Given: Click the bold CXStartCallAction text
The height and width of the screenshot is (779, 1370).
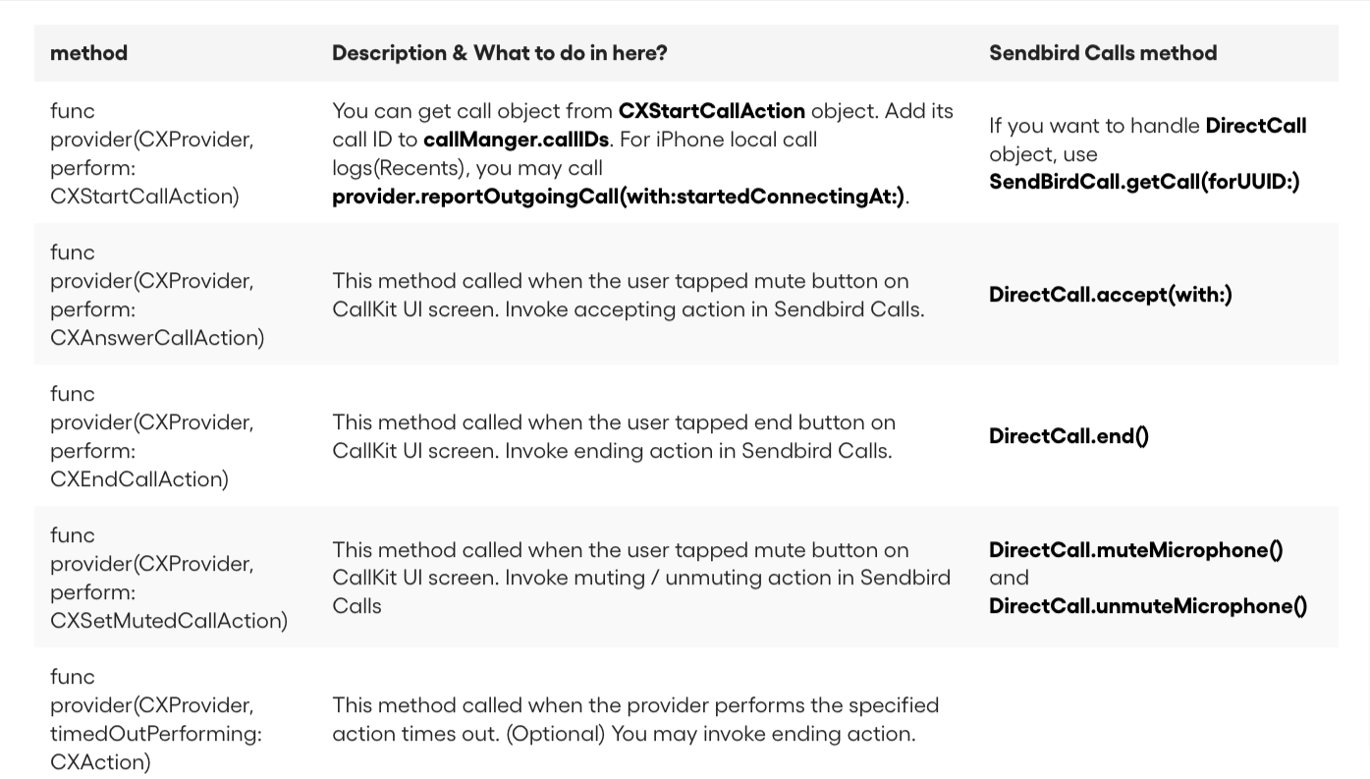Looking at the screenshot, I should (711, 111).
